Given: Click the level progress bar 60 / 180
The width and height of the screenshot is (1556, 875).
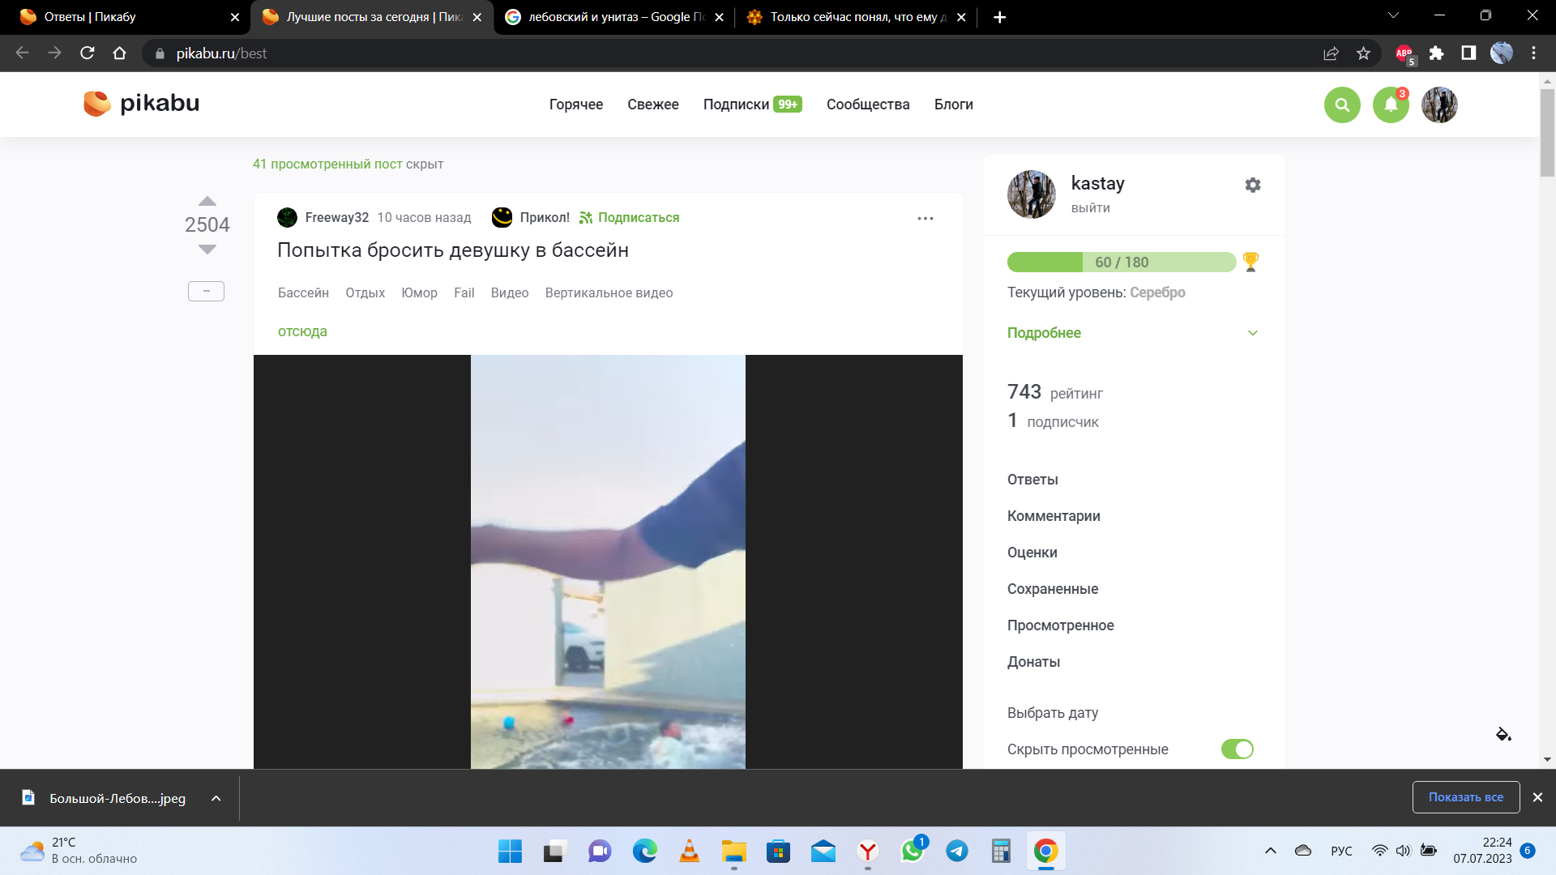Looking at the screenshot, I should 1121,262.
